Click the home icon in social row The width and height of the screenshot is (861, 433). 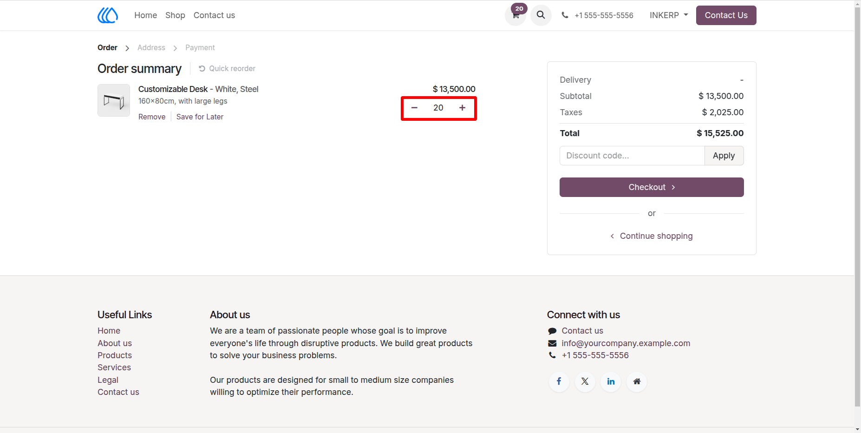637,381
